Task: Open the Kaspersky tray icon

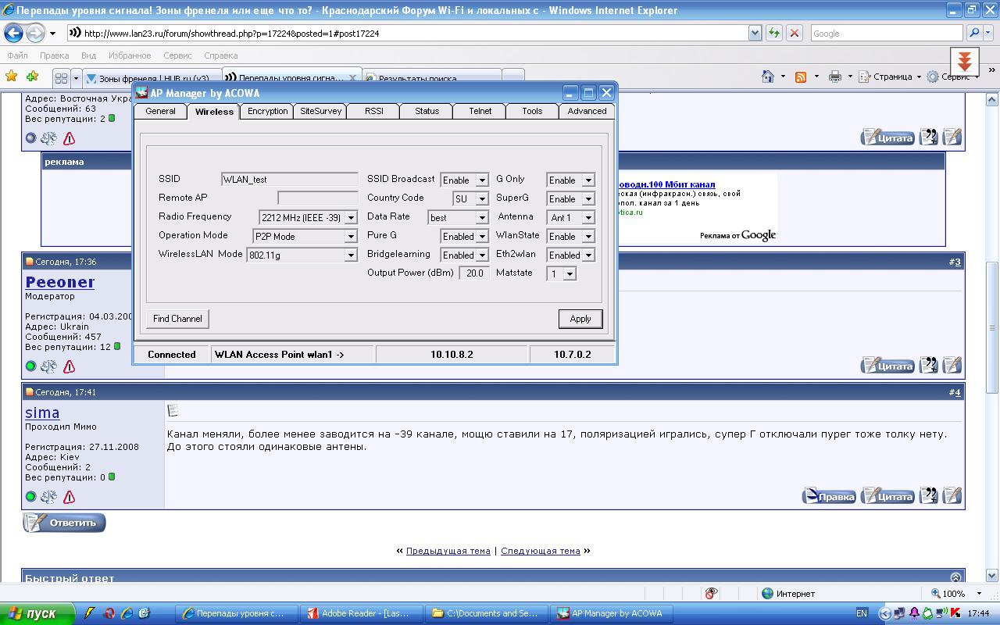Action: (956, 613)
